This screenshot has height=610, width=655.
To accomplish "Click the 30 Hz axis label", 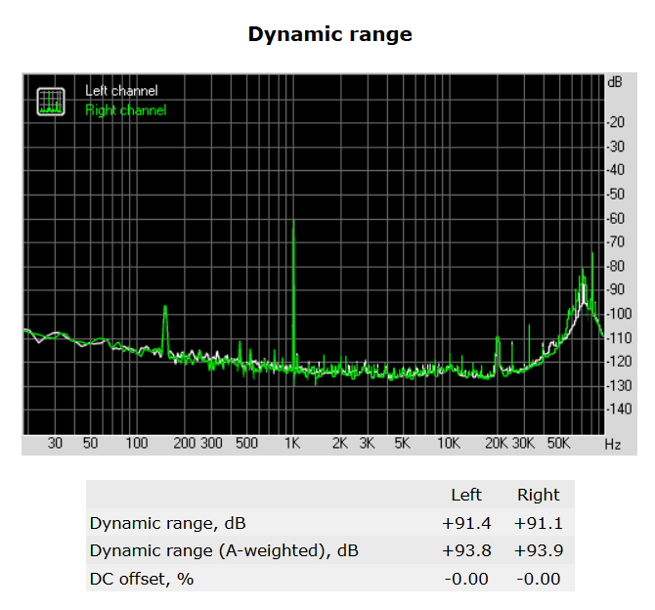I will coord(55,443).
